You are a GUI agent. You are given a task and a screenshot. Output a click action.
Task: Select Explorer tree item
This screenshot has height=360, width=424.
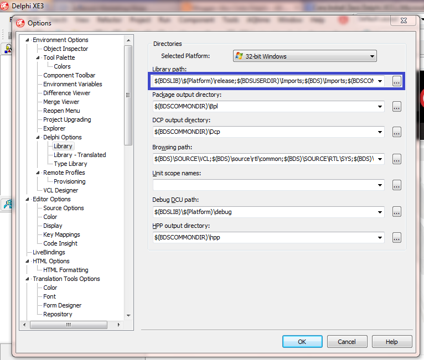[54, 128]
